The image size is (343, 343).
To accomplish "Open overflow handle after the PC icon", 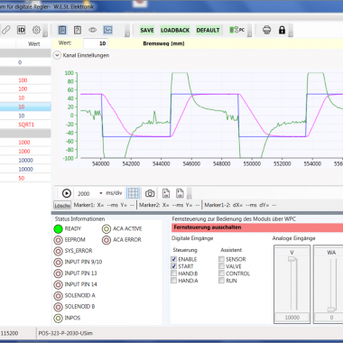I will coord(249,30).
